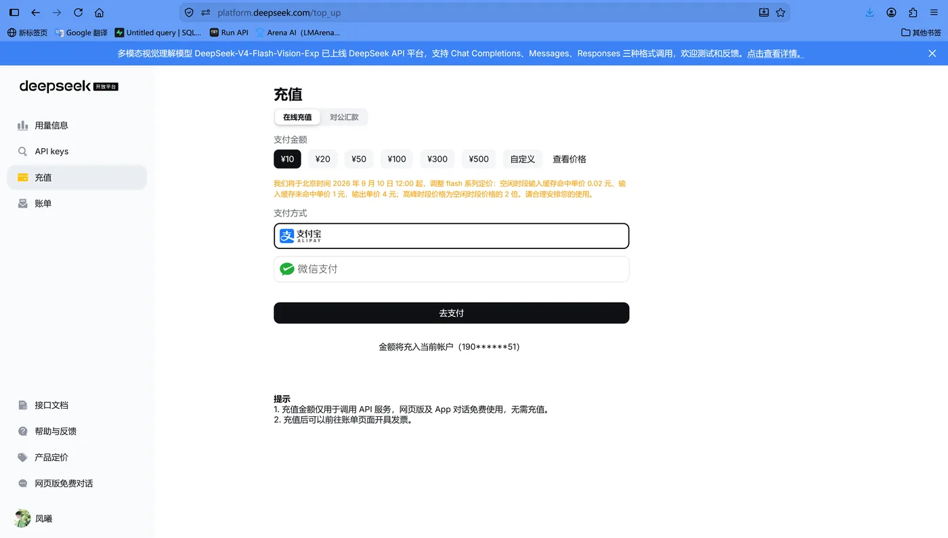Open API keys in the sidebar

tap(77, 152)
